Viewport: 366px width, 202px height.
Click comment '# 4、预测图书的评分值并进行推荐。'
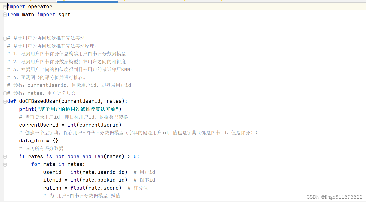47,78
